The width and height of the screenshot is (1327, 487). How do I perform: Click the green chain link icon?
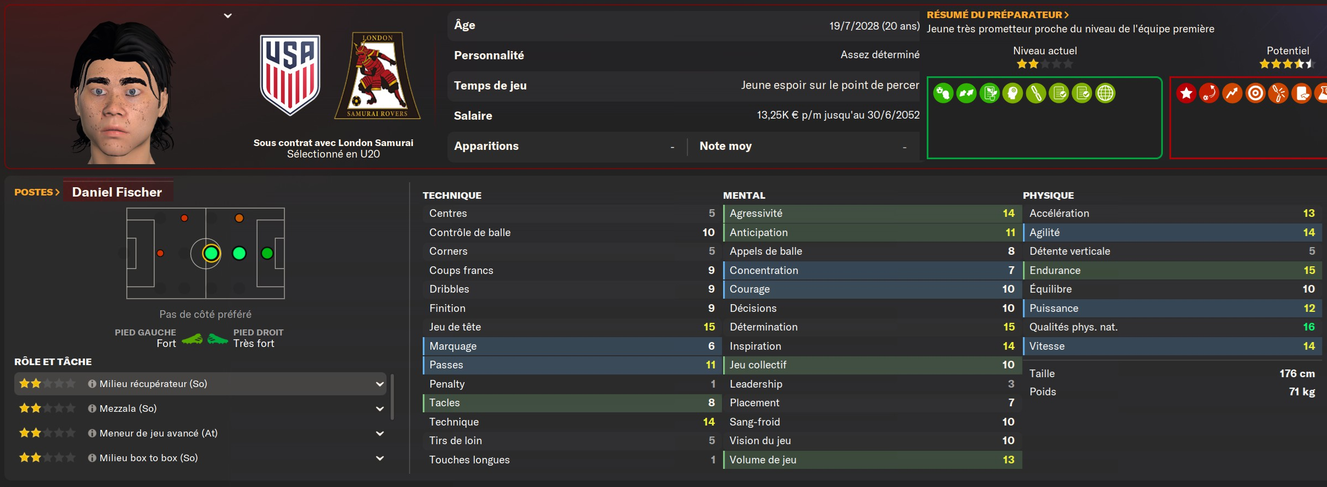click(x=1035, y=93)
